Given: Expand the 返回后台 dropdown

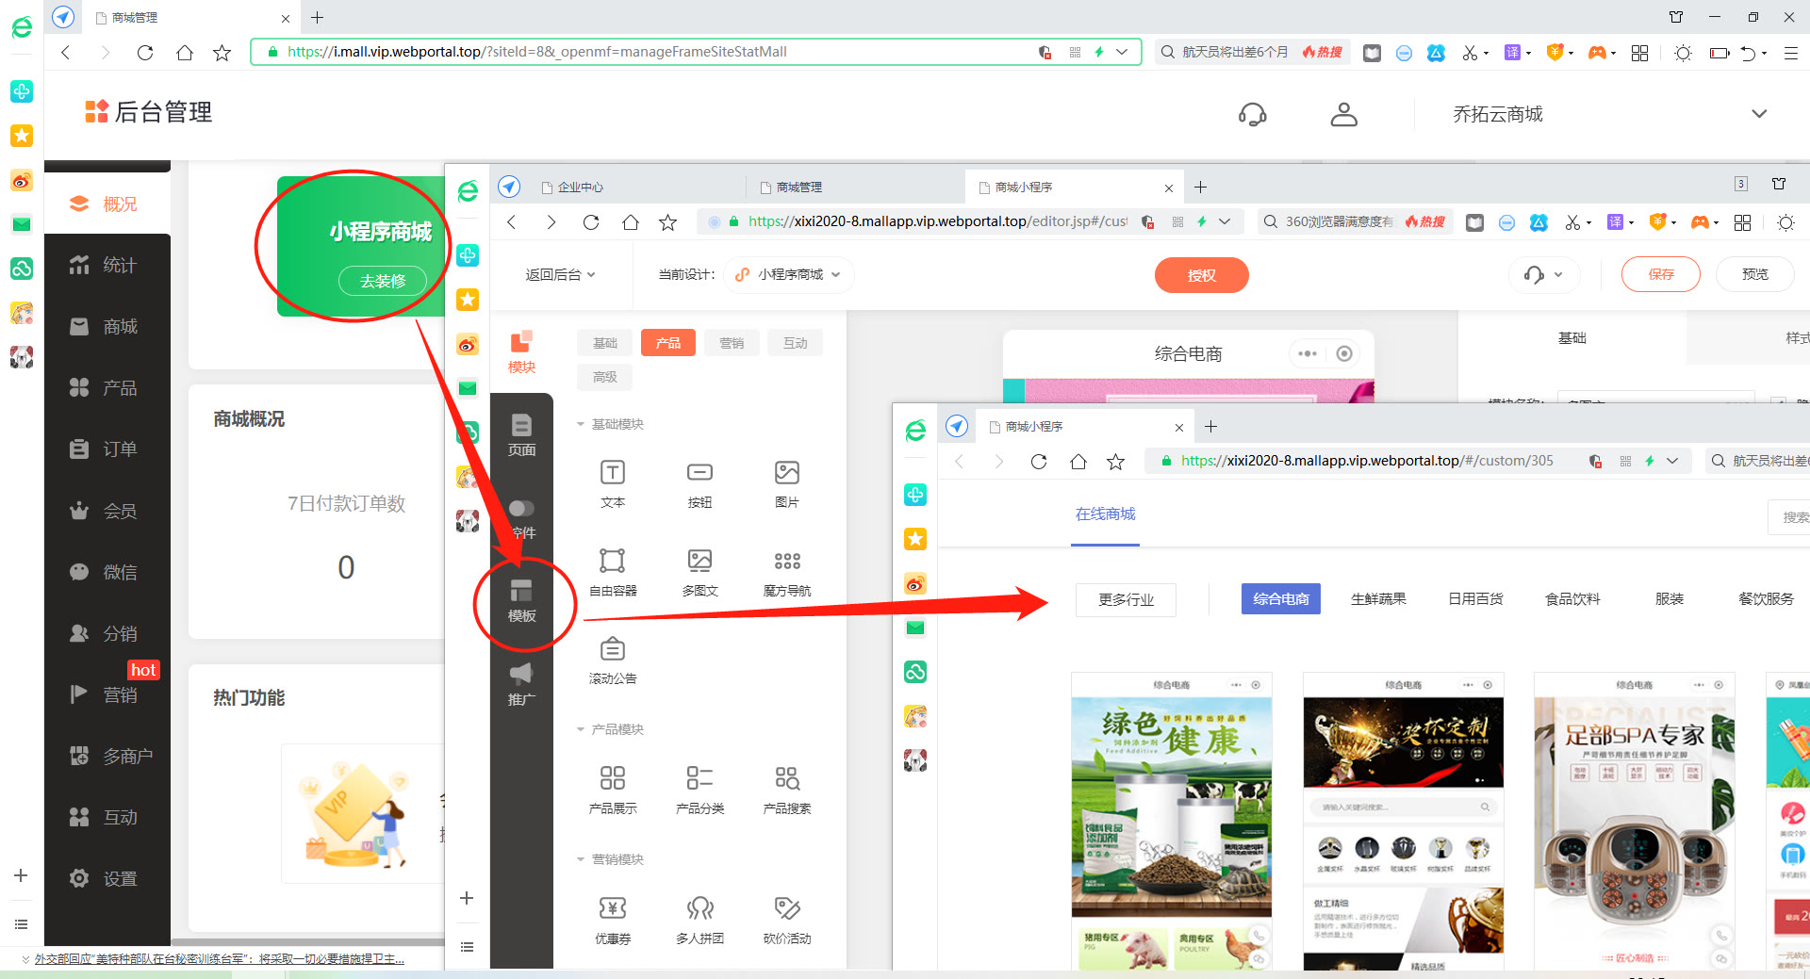Looking at the screenshot, I should (x=560, y=274).
